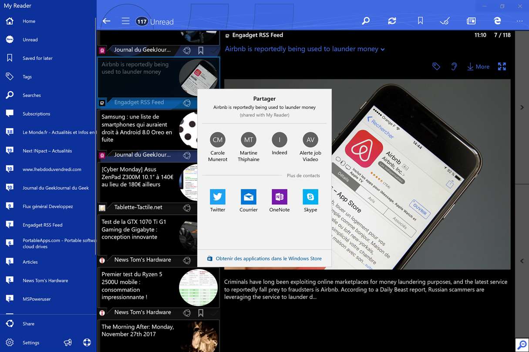This screenshot has height=352, width=529.
Task: Enter full screen with expand arrows icon
Action: pyautogui.click(x=502, y=66)
